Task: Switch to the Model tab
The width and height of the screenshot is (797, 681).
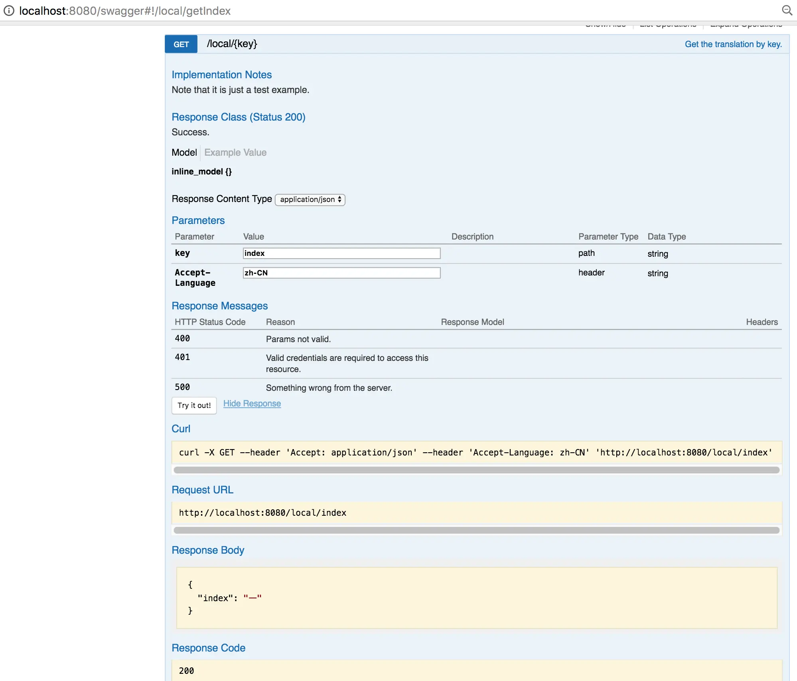Action: tap(184, 152)
